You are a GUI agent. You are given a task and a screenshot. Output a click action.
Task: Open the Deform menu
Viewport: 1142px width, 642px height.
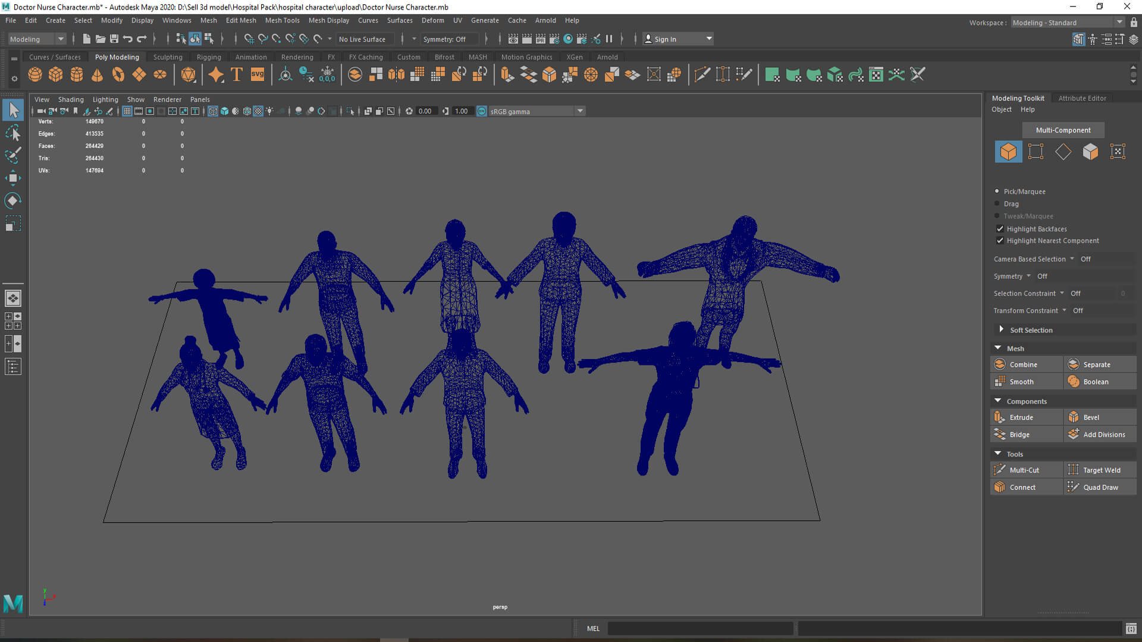[432, 20]
